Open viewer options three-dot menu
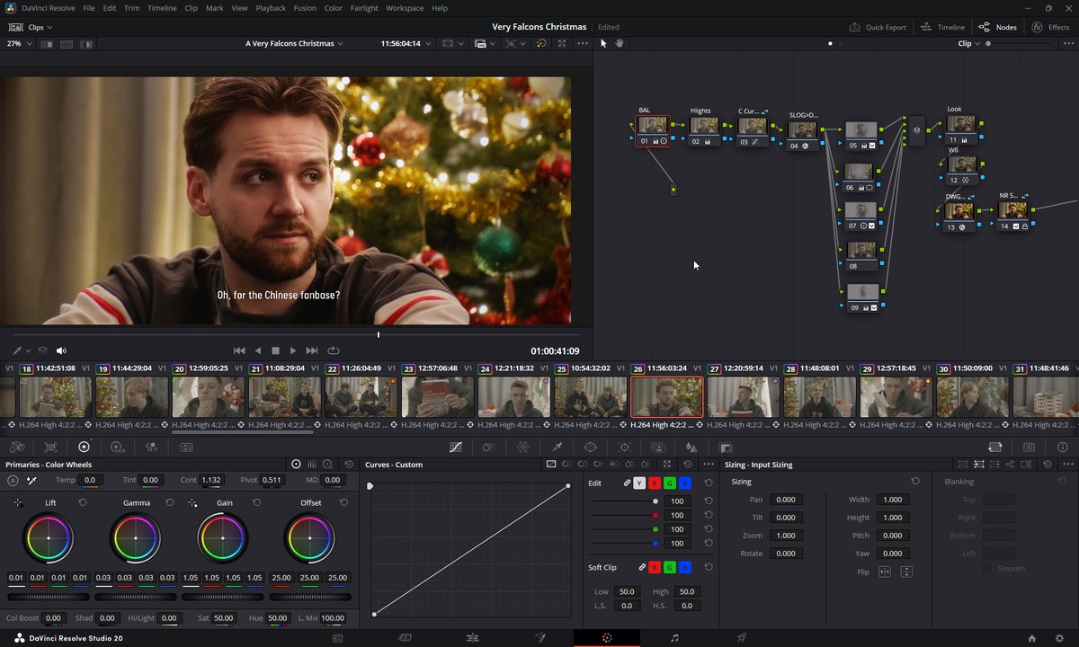 (583, 43)
